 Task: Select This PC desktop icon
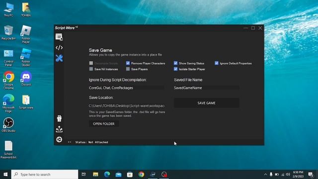[x=8, y=10]
